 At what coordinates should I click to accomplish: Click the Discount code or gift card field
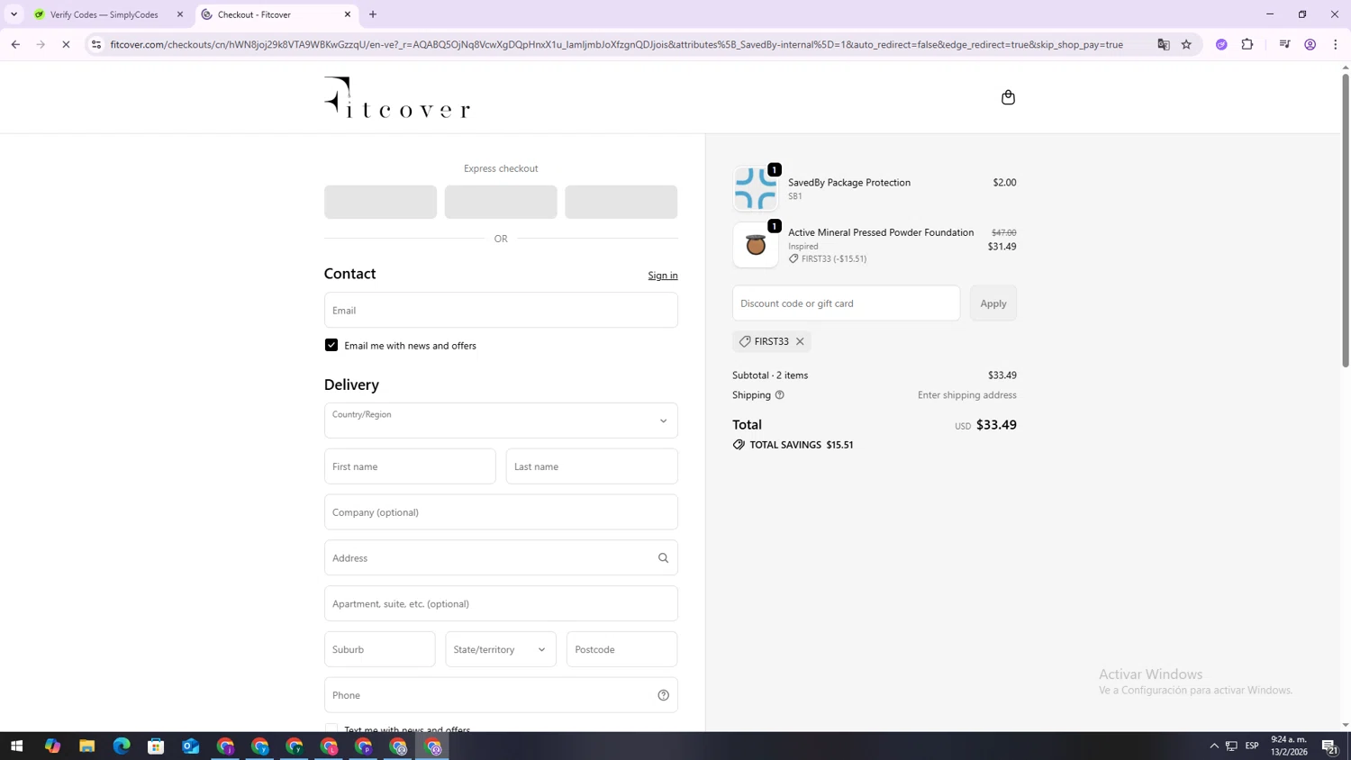click(846, 303)
